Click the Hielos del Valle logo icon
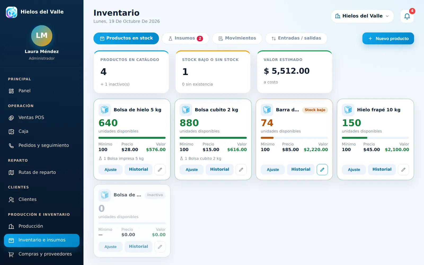The height and width of the screenshot is (265, 424). [x=12, y=12]
